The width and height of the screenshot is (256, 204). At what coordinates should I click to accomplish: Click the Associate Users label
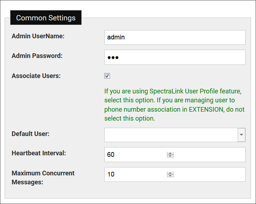point(36,76)
